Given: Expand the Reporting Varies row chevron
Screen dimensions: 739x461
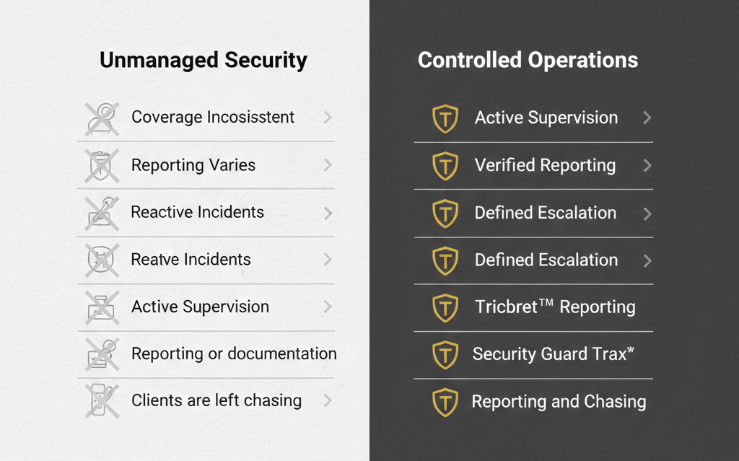Looking at the screenshot, I should click(328, 165).
